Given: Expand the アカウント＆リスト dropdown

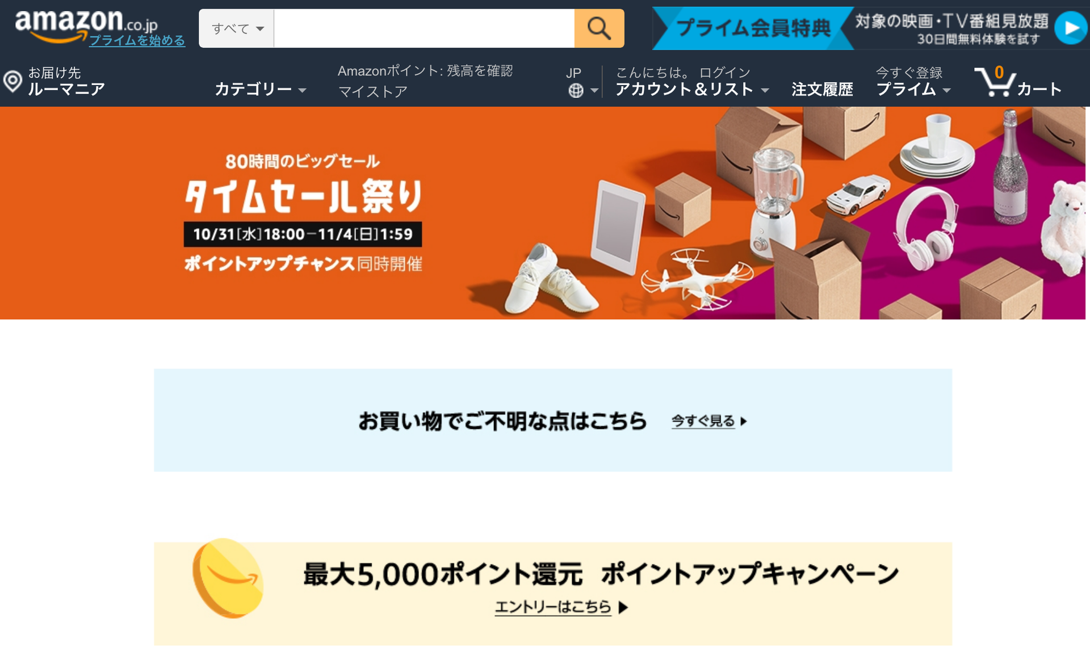Looking at the screenshot, I should click(x=692, y=89).
